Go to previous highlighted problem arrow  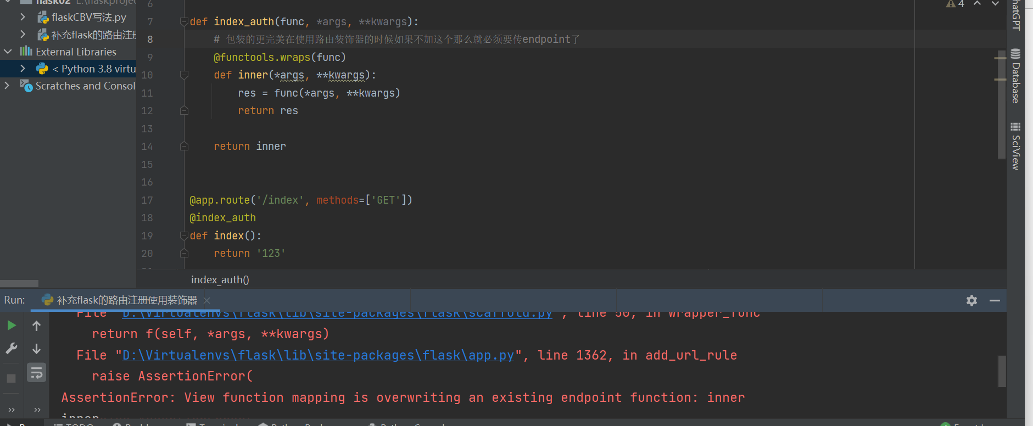977,3
